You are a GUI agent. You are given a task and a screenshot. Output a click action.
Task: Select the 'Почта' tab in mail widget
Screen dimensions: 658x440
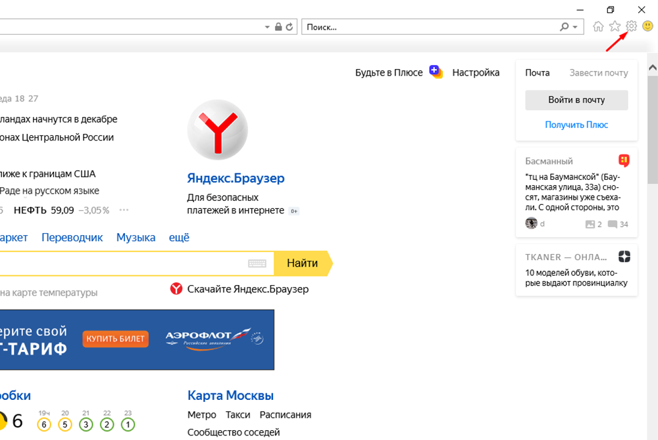(x=537, y=73)
